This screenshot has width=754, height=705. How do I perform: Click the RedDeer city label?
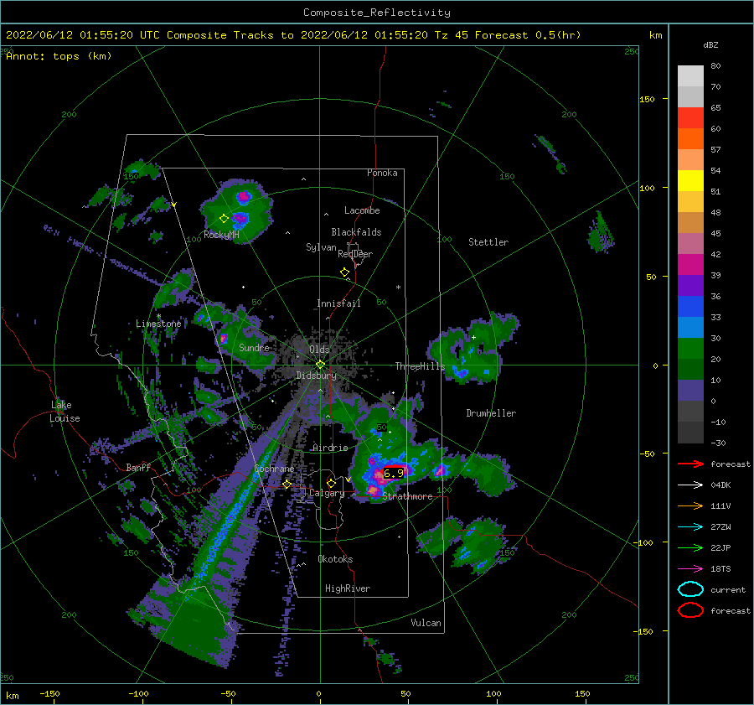coord(355,254)
